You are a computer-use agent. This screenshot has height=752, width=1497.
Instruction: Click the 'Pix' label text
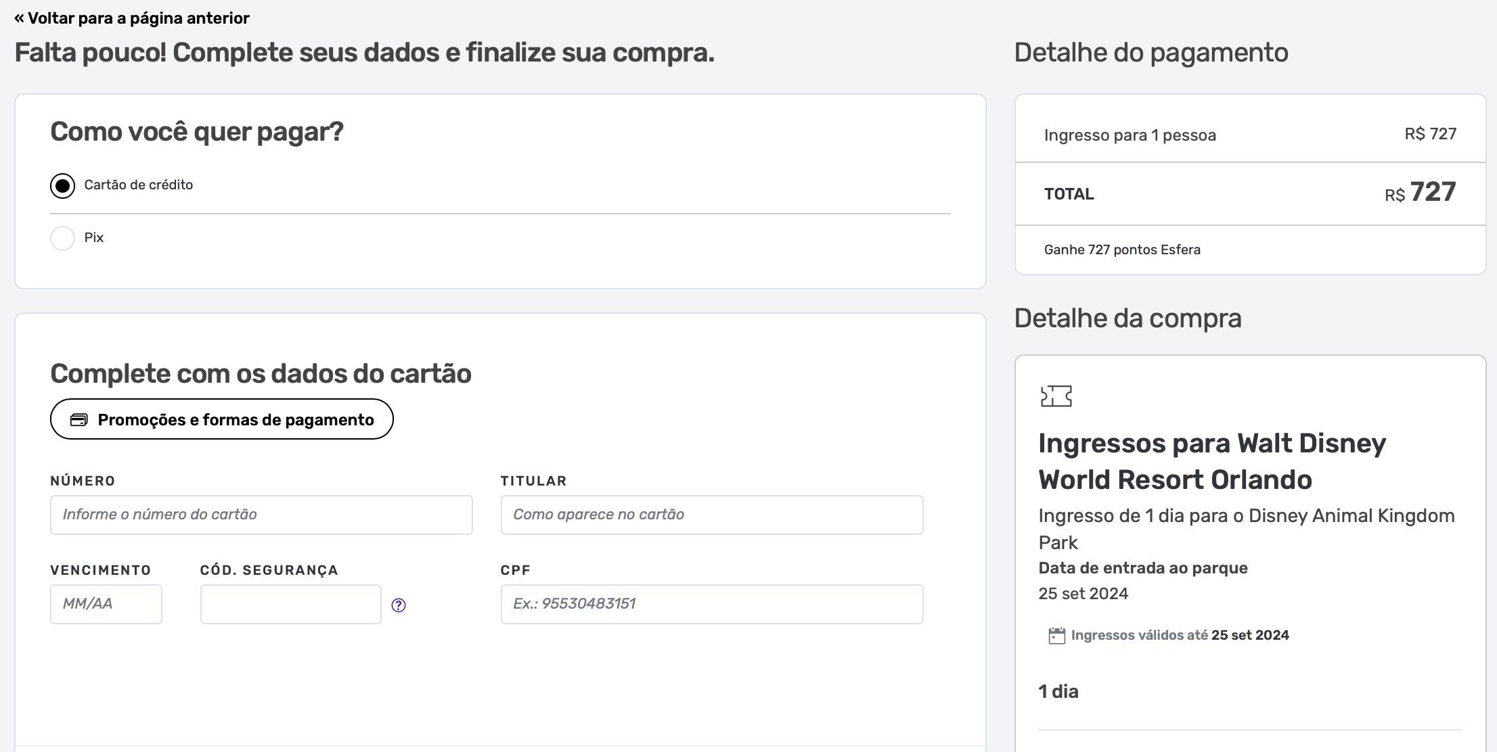coord(94,238)
